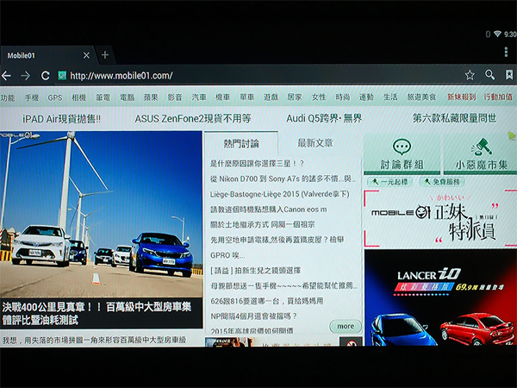Image resolution: width=517 pixels, height=388 pixels.
Task: Open the Audi Q5跨界·無界 ad link
Action: 324,118
